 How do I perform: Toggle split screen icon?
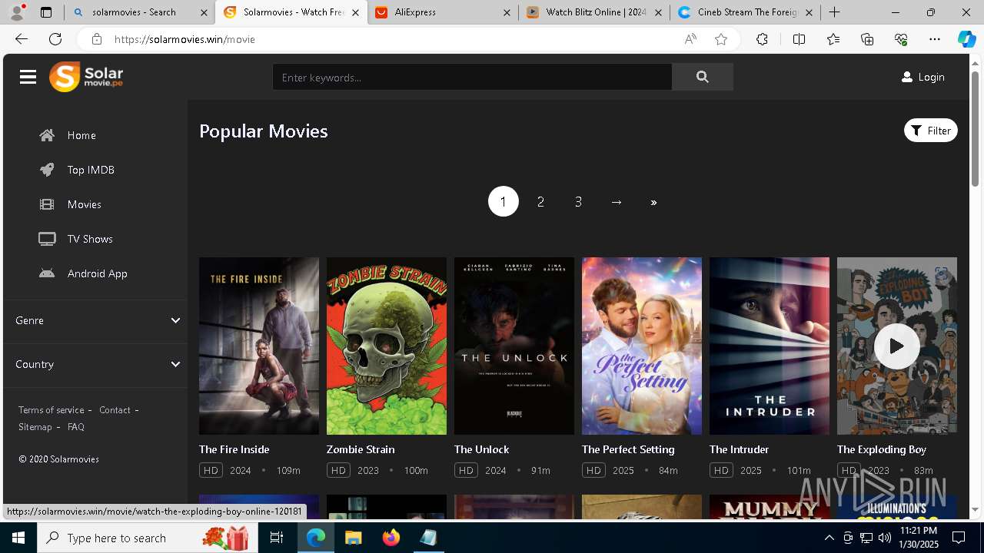799,39
